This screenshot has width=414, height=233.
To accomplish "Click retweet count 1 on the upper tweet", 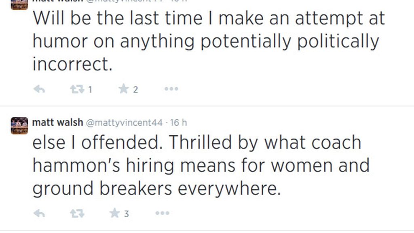I will (x=90, y=89).
